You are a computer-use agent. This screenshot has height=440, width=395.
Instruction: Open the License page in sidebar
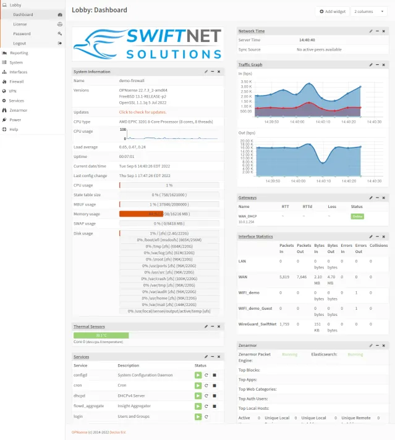click(33, 24)
